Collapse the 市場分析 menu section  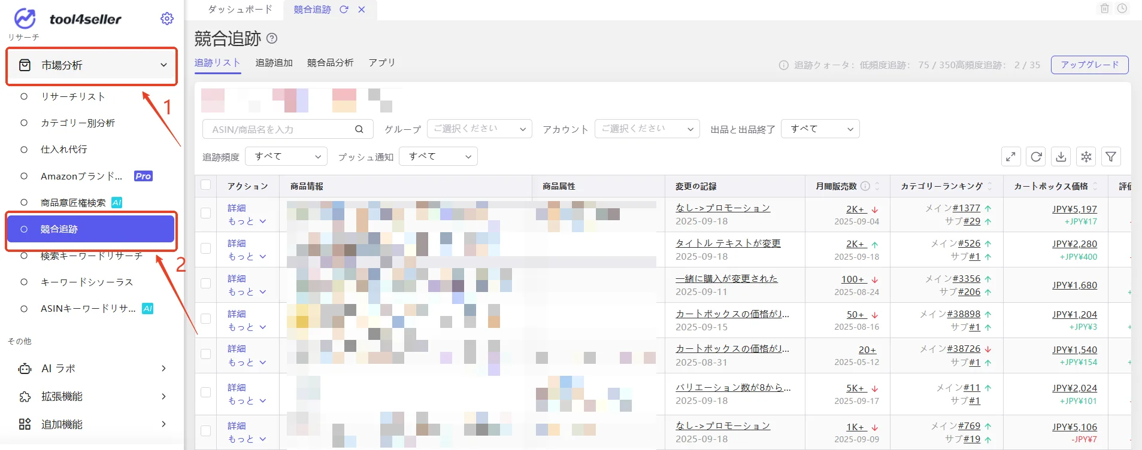click(x=163, y=65)
